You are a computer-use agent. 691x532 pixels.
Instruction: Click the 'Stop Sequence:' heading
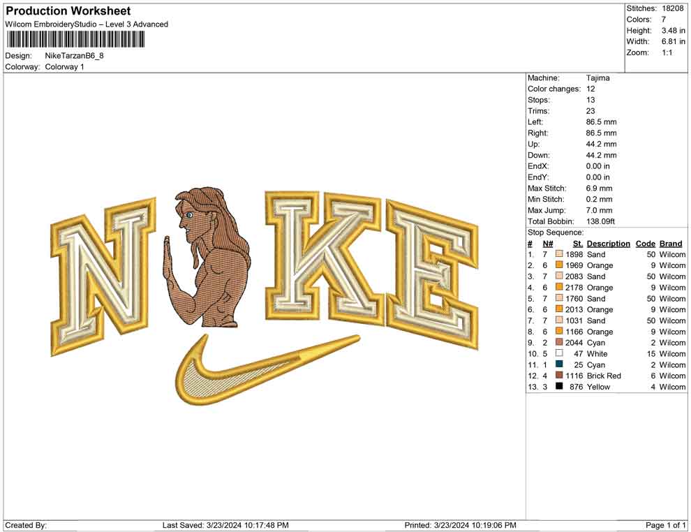click(x=556, y=232)
